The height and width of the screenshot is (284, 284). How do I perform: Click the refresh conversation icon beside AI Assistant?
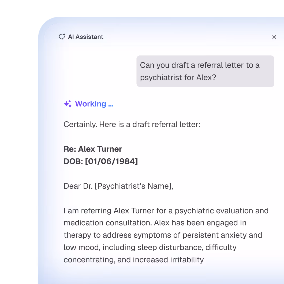click(x=62, y=37)
